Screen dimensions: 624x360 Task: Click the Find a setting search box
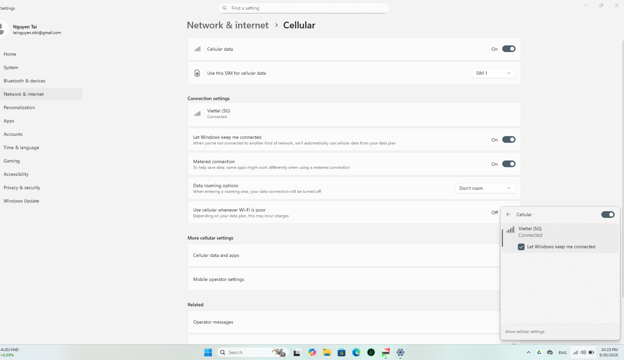[304, 8]
